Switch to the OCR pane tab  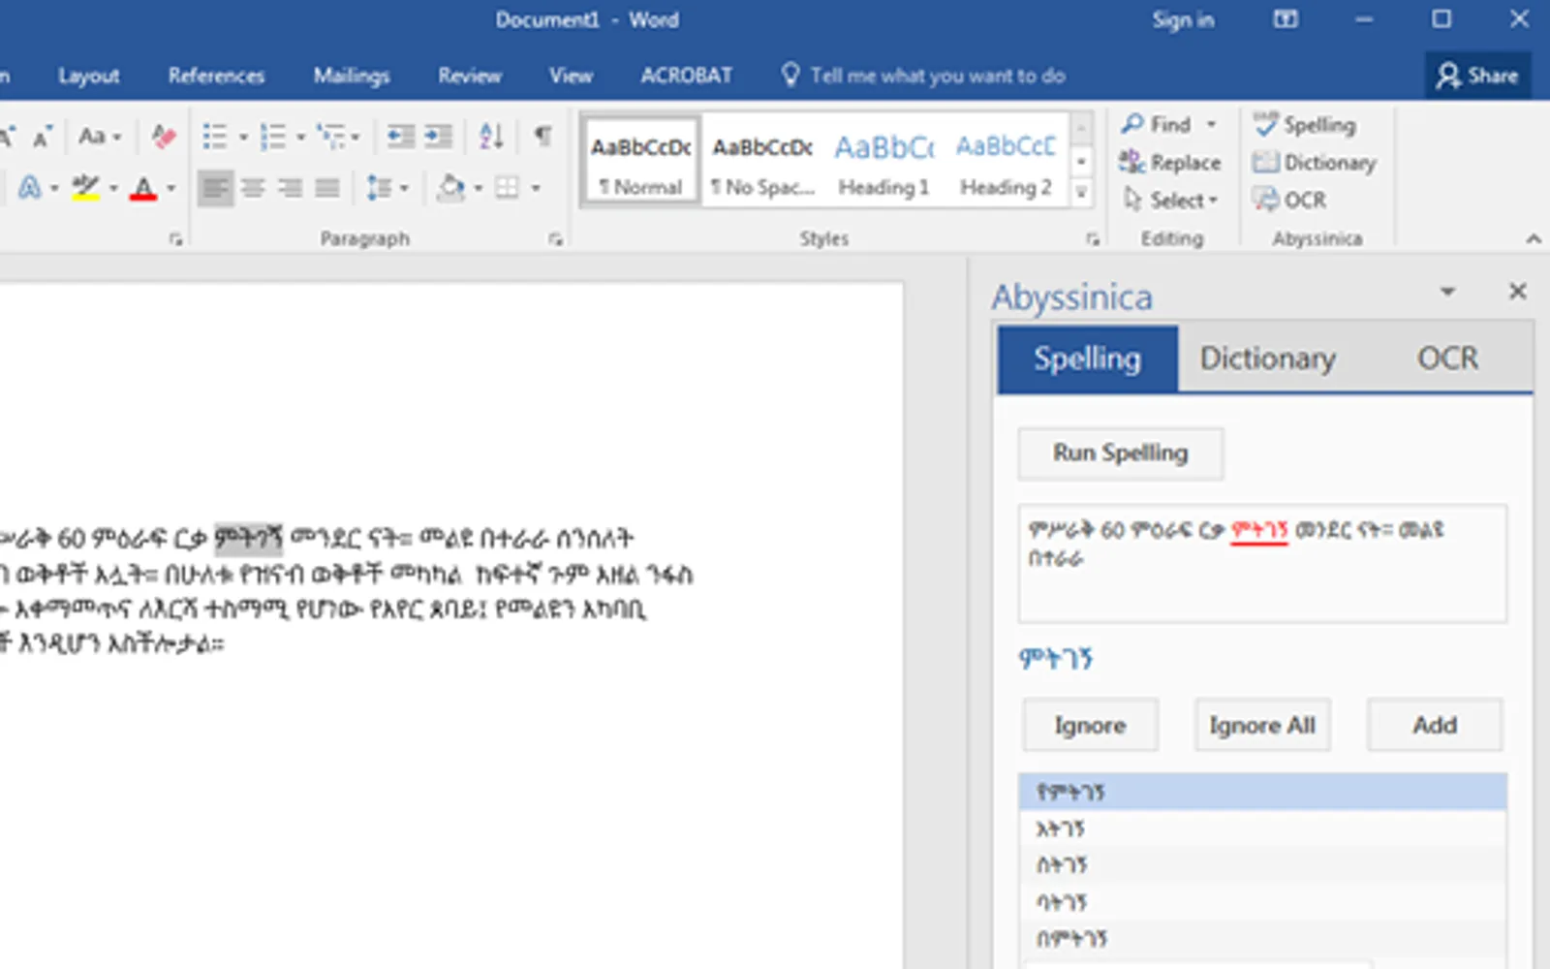pos(1447,359)
